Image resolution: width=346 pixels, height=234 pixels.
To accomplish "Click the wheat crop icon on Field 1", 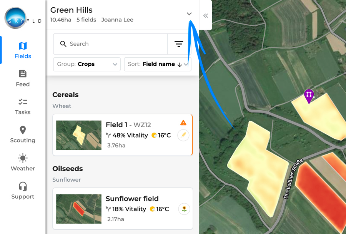I will pos(183,135).
